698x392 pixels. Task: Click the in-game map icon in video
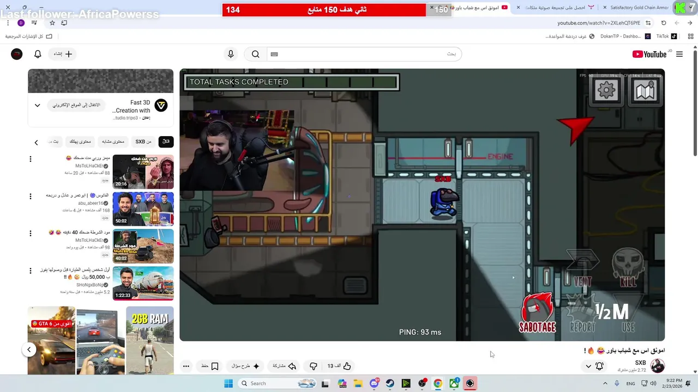click(x=645, y=90)
